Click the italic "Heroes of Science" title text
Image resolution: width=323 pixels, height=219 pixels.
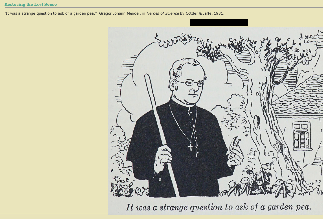(163, 13)
